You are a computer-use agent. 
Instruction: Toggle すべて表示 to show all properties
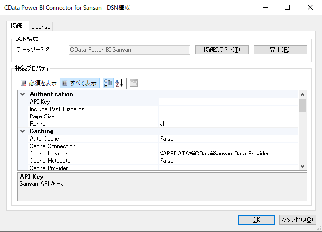pyautogui.click(x=80, y=83)
